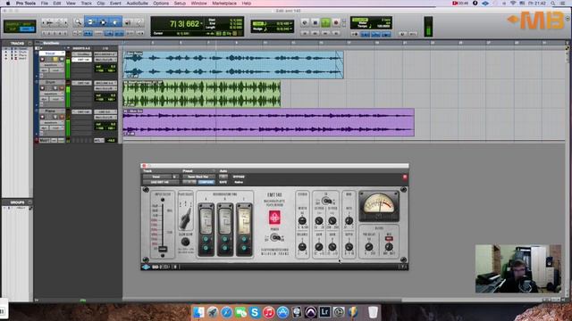This screenshot has width=572, height=321.
Task: Toggle Solo on the Vocal track
Action: point(55,59)
